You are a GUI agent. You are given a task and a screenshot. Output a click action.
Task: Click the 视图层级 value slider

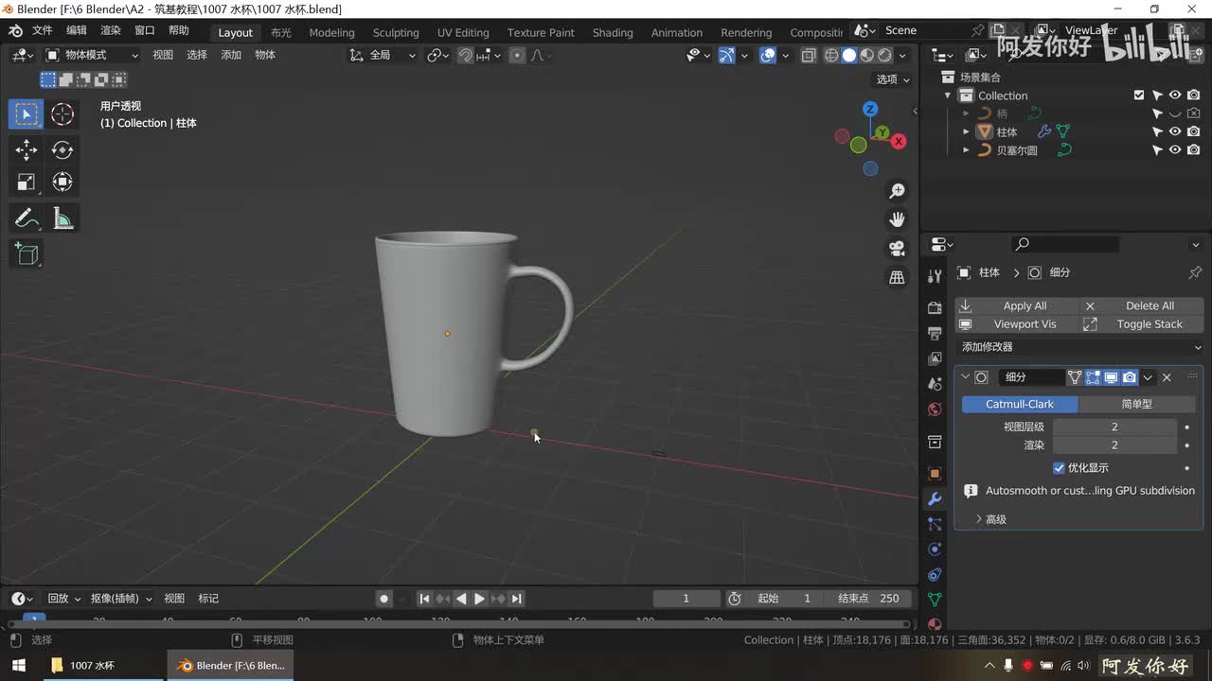click(1114, 427)
